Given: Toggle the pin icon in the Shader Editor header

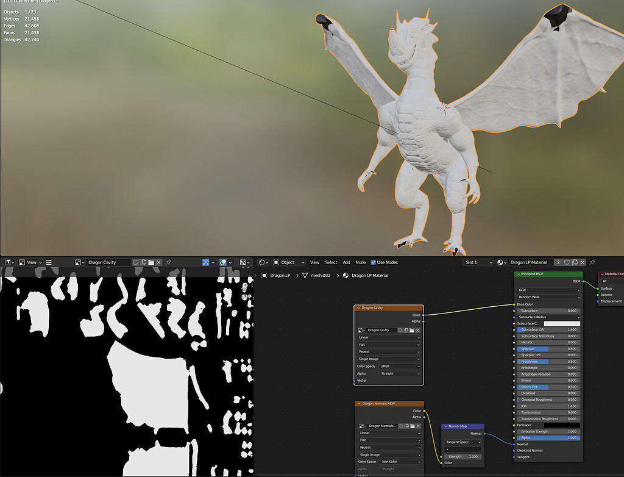Looking at the screenshot, I should [591, 262].
